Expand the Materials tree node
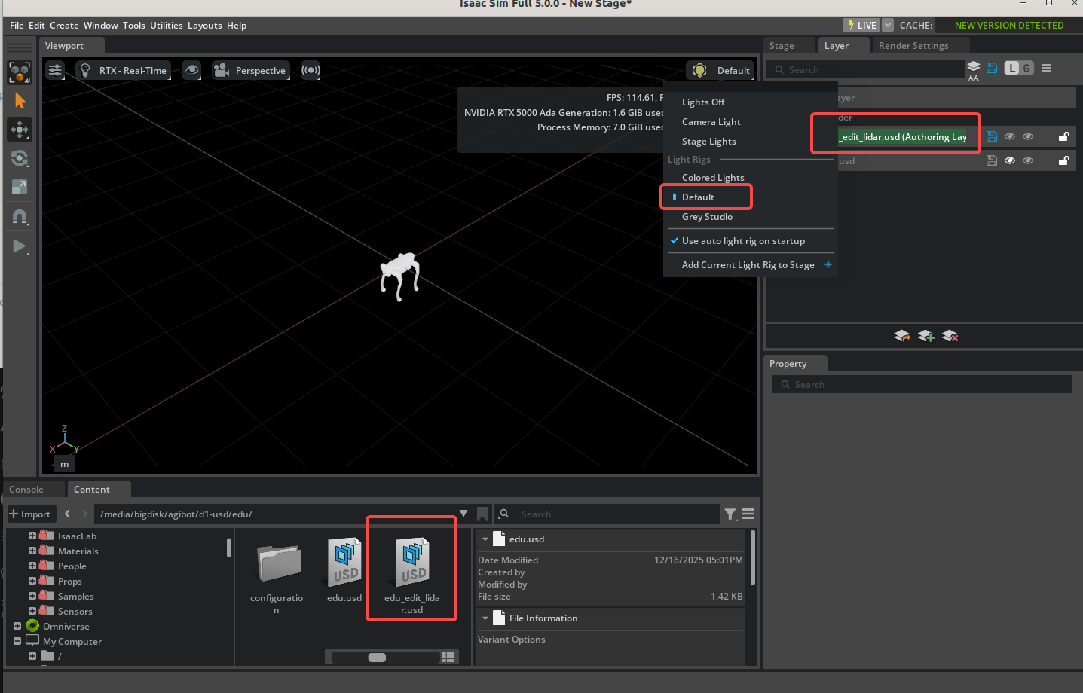 click(32, 551)
